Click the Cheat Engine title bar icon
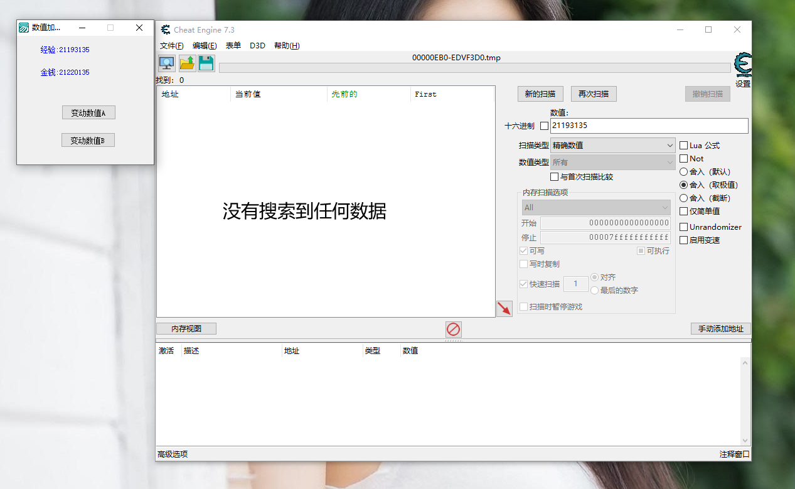Screen dimensions: 795x489 [166, 30]
